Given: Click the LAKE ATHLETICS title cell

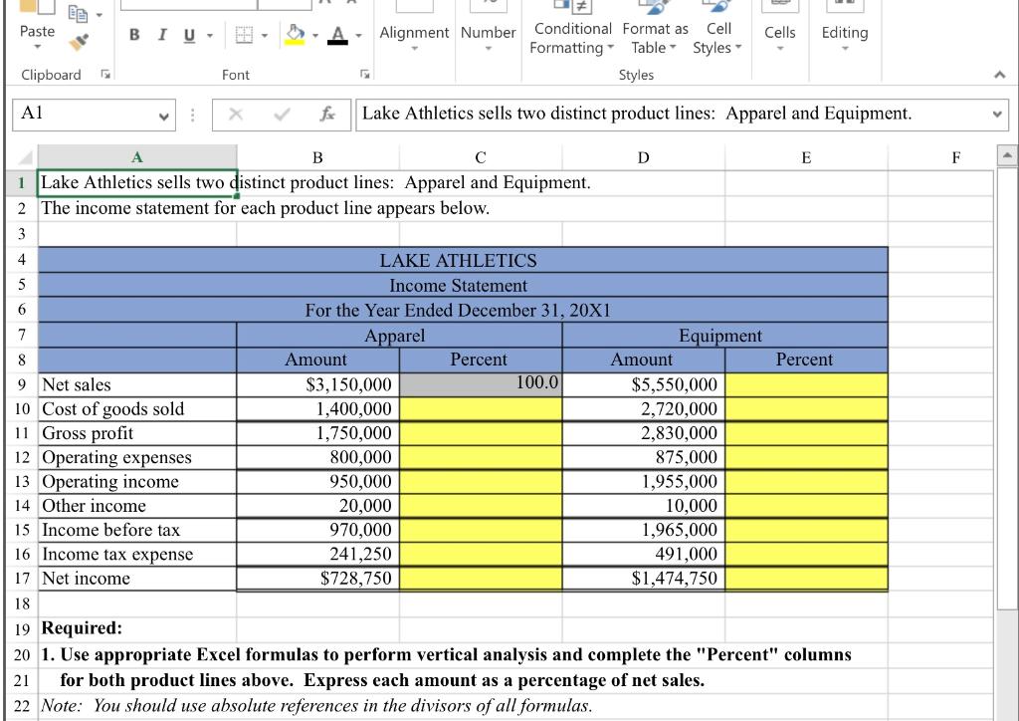Looking at the screenshot, I should pyautogui.click(x=463, y=260).
